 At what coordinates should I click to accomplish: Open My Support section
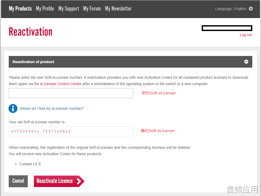(69, 9)
